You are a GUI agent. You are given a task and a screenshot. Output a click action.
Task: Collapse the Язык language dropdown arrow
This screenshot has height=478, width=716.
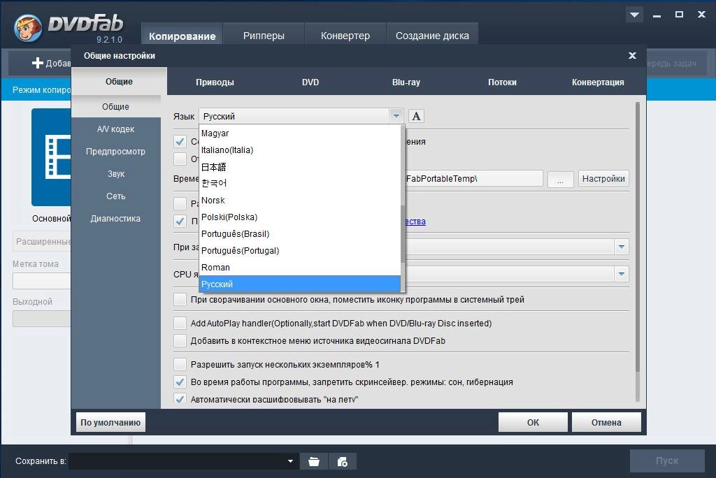tap(396, 116)
